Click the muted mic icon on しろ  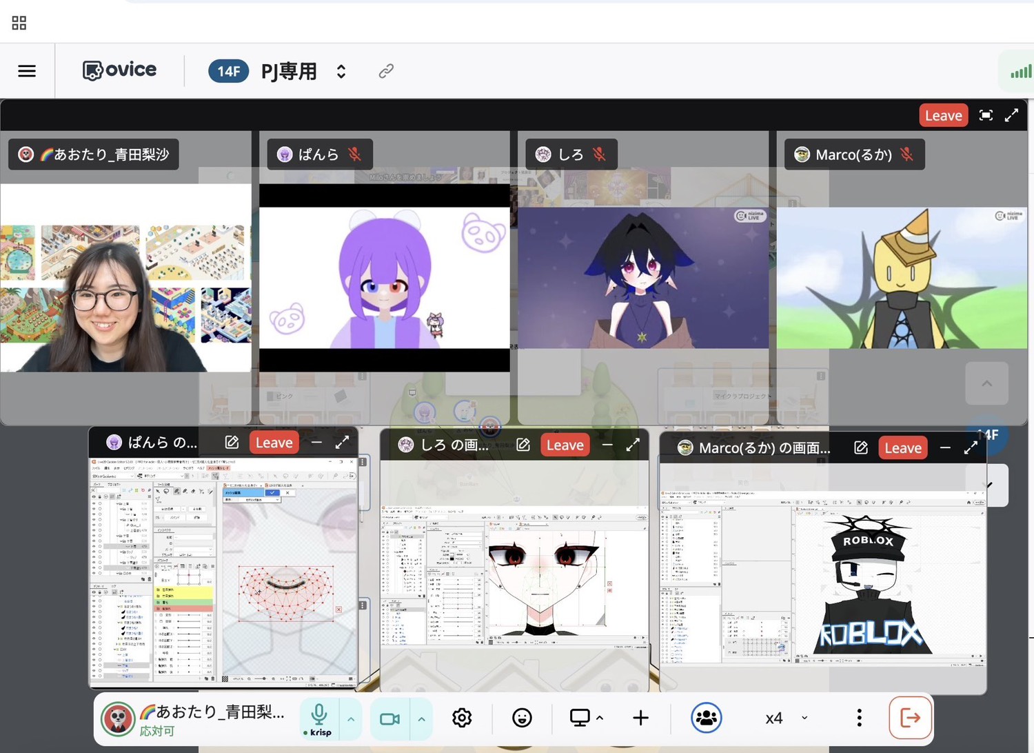coord(600,154)
